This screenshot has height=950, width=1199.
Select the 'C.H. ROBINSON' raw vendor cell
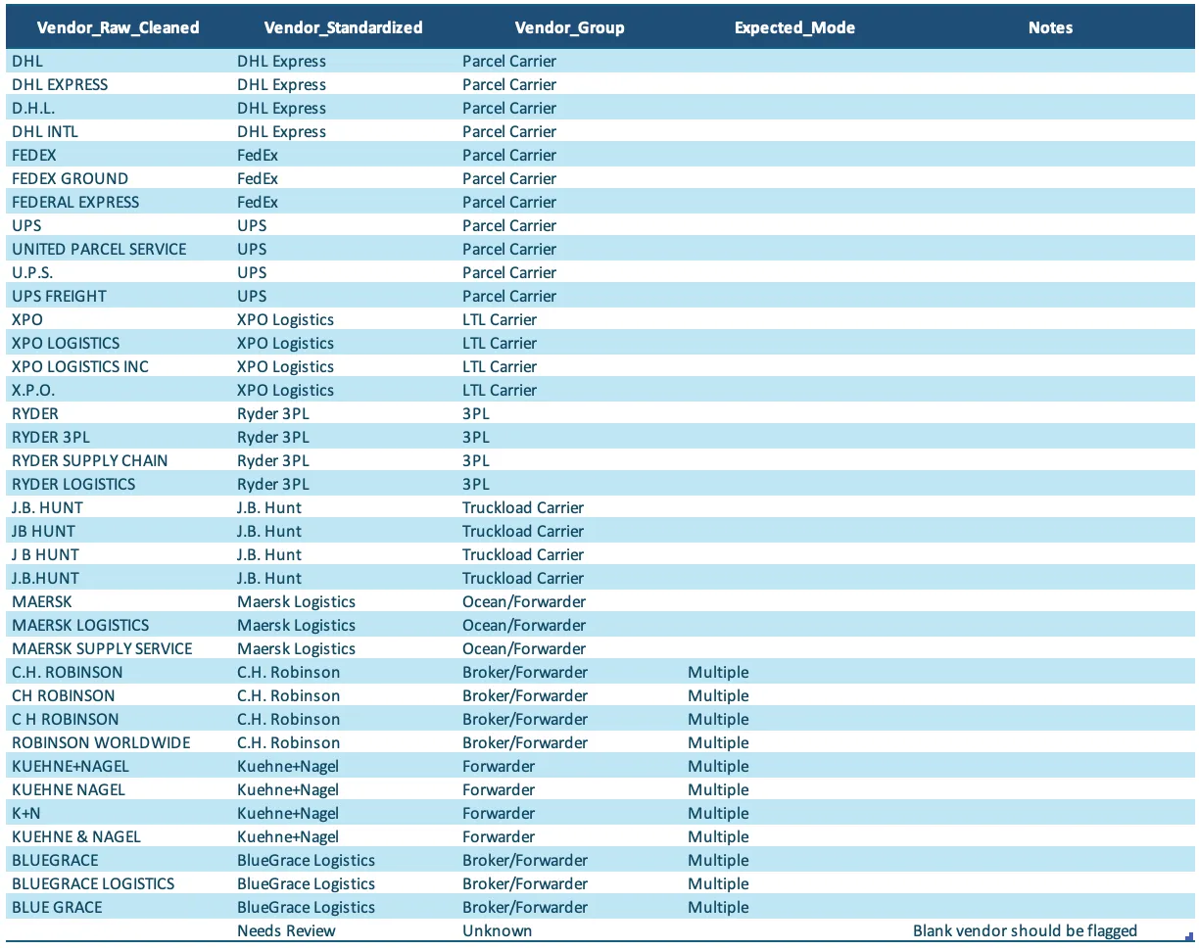[x=119, y=672]
